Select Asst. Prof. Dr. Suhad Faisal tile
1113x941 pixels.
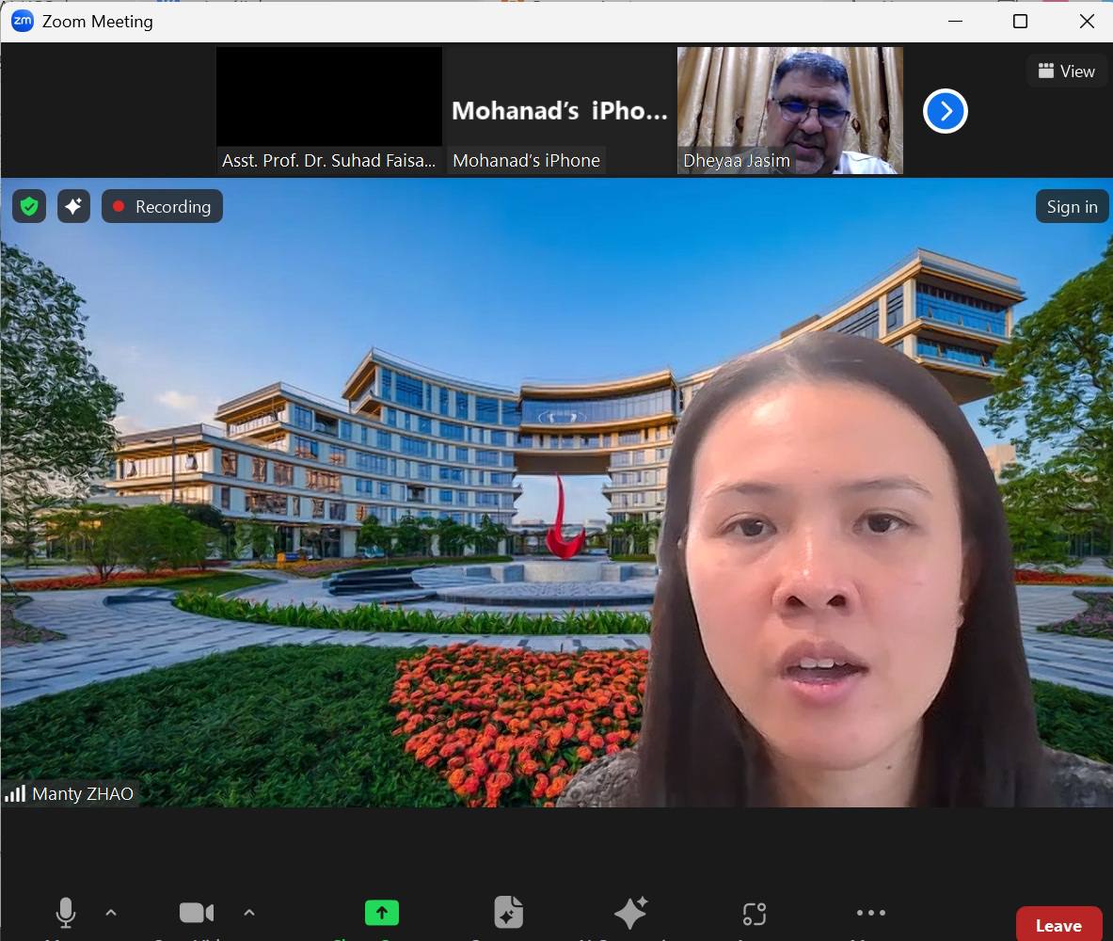point(329,111)
